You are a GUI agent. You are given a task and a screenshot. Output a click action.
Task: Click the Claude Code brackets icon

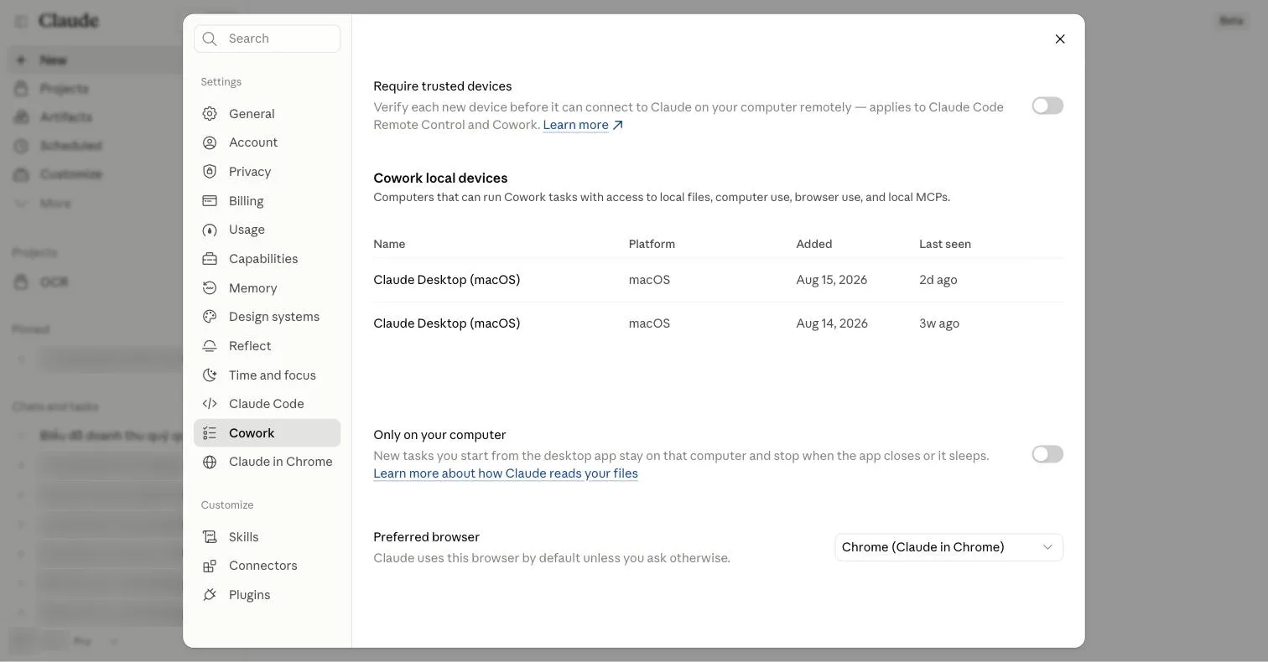click(210, 404)
